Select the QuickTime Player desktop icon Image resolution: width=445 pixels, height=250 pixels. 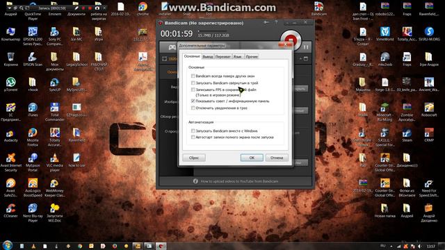pyautogui.click(x=33, y=11)
